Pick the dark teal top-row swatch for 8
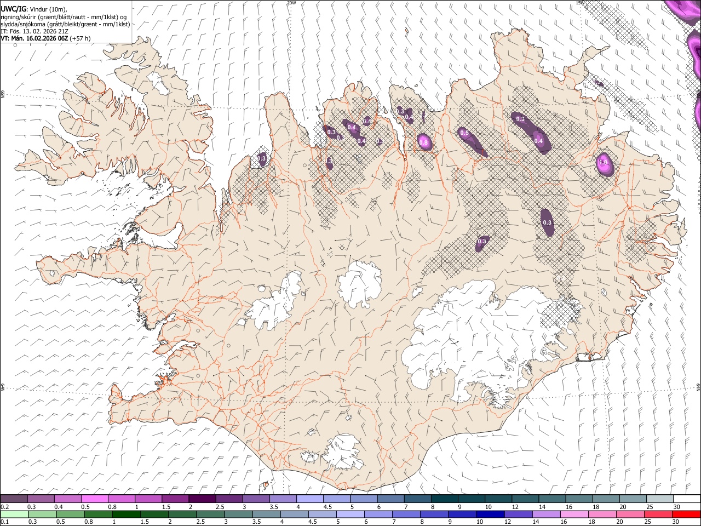Image resolution: width=701 pixels, height=526 pixels. click(x=444, y=499)
